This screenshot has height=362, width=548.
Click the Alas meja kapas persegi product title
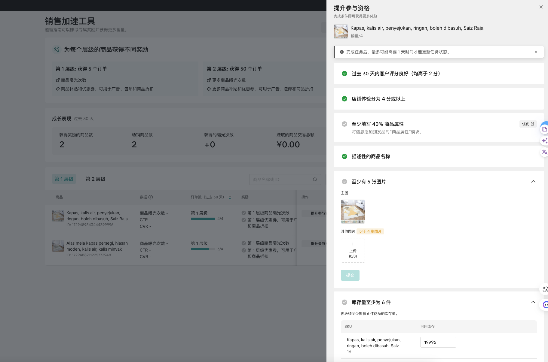pyautogui.click(x=97, y=246)
